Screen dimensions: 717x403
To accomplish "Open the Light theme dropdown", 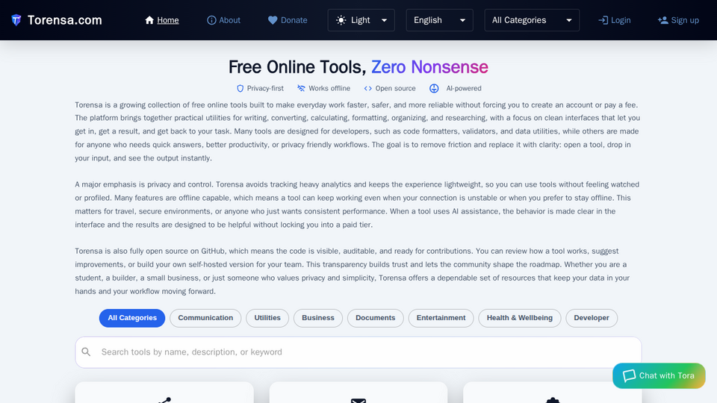I will pyautogui.click(x=361, y=20).
